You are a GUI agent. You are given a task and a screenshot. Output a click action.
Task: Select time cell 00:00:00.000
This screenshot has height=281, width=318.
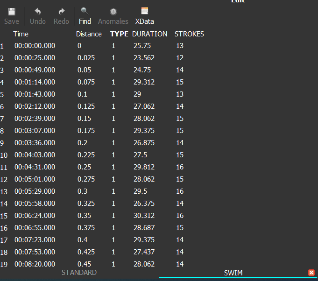pyautogui.click(x=35, y=46)
